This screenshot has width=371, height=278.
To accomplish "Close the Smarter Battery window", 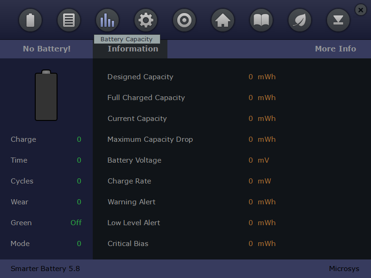I will coord(361,10).
